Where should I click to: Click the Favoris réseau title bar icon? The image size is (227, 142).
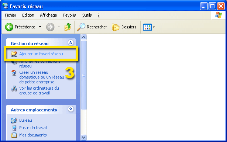click(x=6, y=6)
